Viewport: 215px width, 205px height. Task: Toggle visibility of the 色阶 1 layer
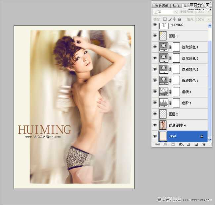155,103
